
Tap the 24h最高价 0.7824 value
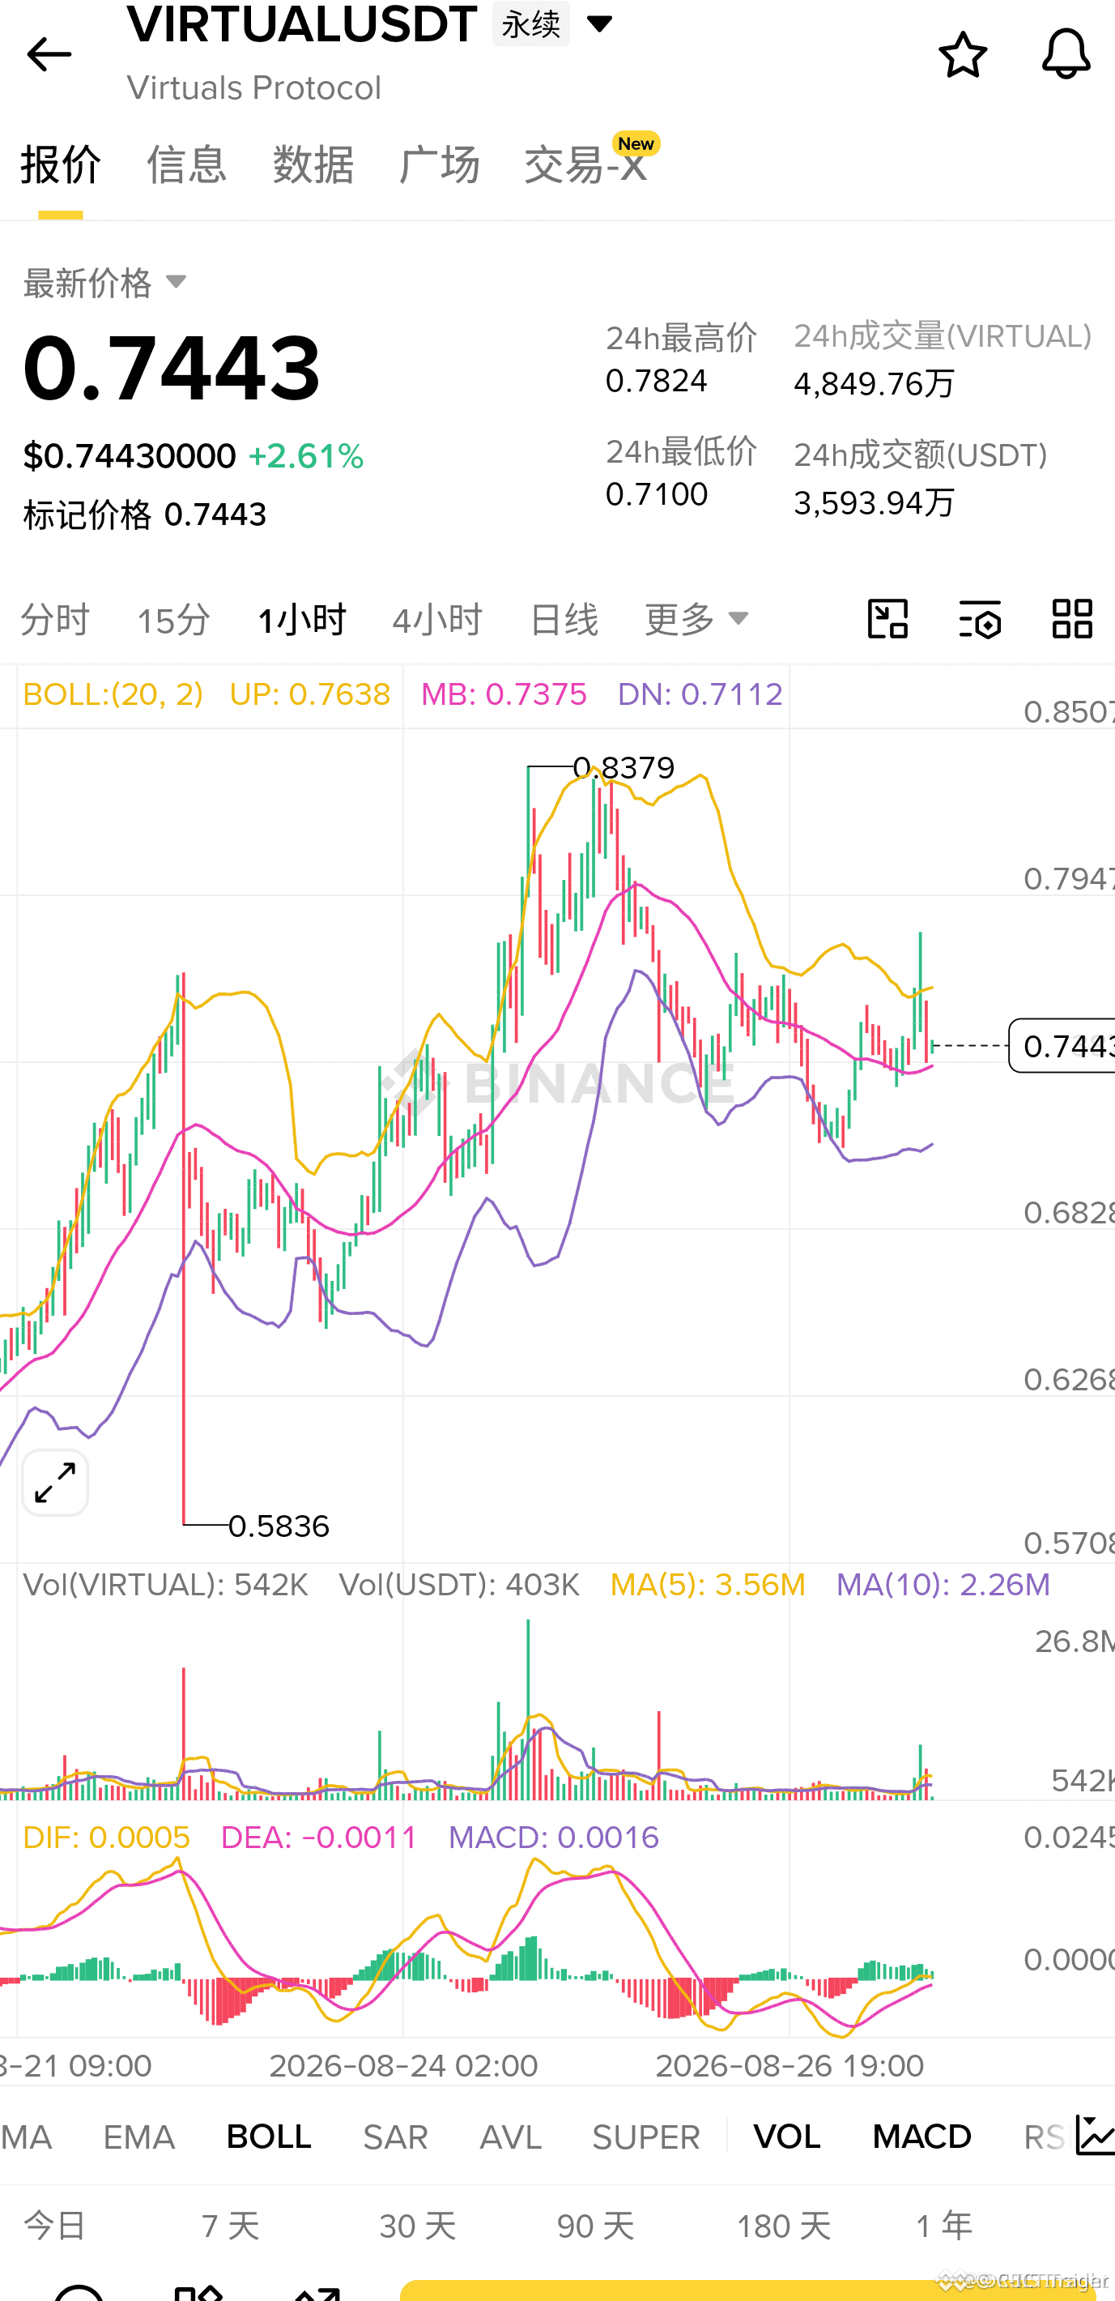point(656,381)
